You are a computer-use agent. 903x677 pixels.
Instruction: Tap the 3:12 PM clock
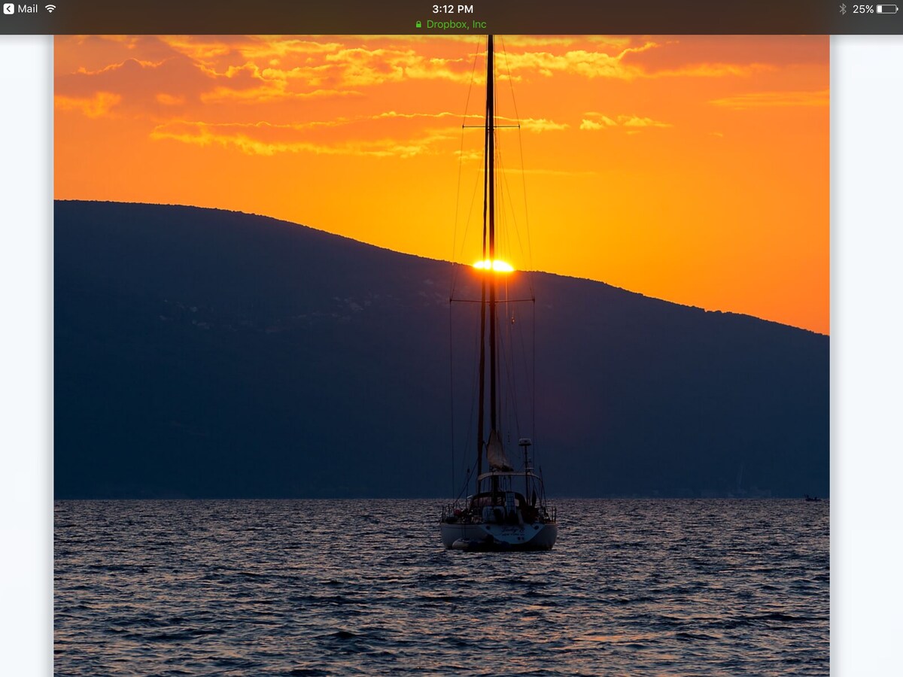tap(453, 9)
